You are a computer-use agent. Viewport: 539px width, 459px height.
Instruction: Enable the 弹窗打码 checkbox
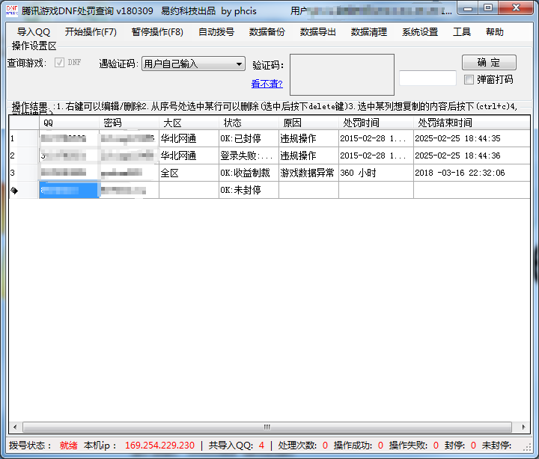point(469,80)
